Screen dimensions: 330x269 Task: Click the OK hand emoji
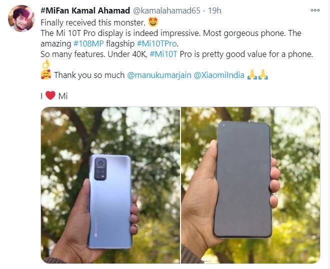(x=45, y=64)
